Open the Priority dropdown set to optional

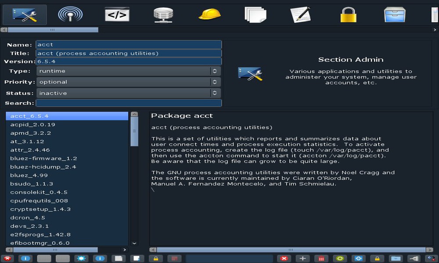click(x=128, y=82)
